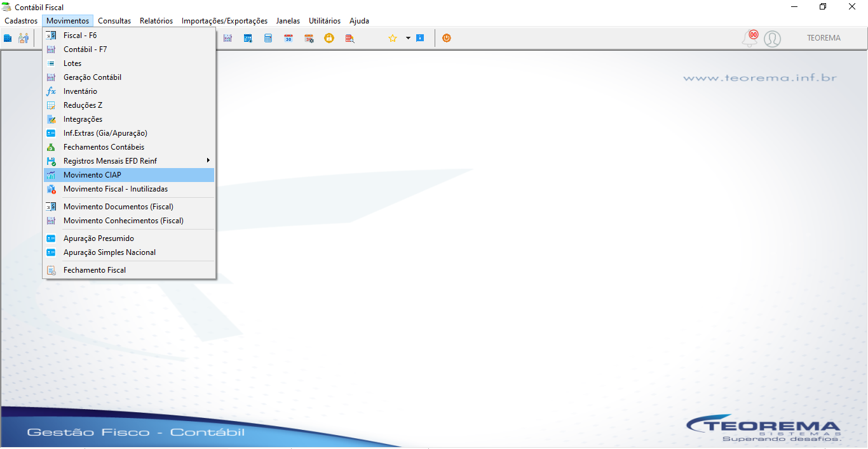Select Apuração Simples Nacional entry
This screenshot has height=449, width=868.
(129, 252)
